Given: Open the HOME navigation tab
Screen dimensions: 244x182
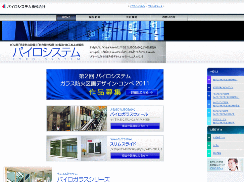Looking at the screenshot, I should point(66,17).
